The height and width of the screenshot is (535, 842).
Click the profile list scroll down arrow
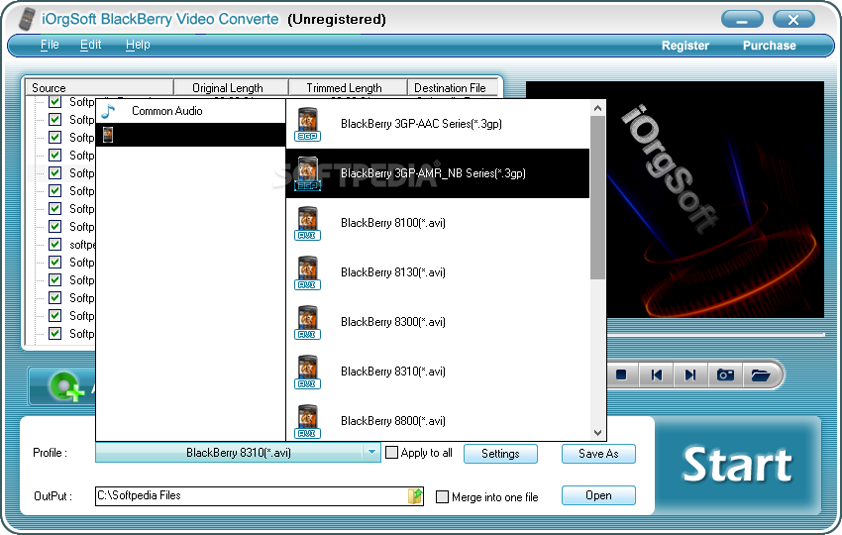(597, 432)
